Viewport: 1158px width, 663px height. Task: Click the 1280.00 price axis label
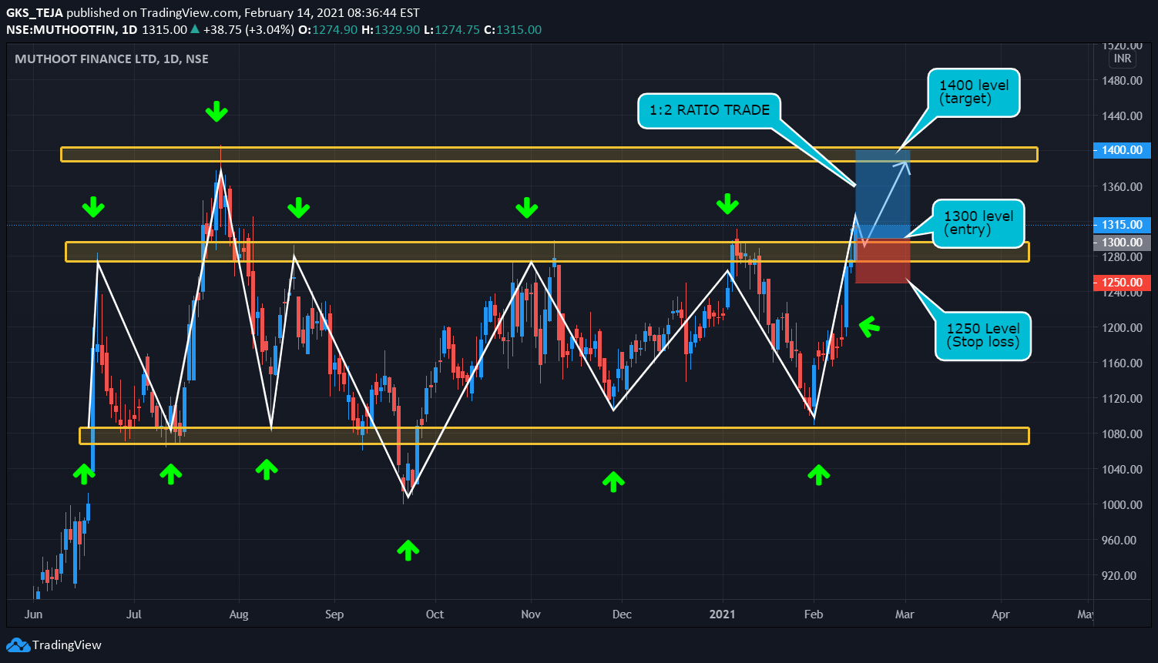pyautogui.click(x=1121, y=257)
